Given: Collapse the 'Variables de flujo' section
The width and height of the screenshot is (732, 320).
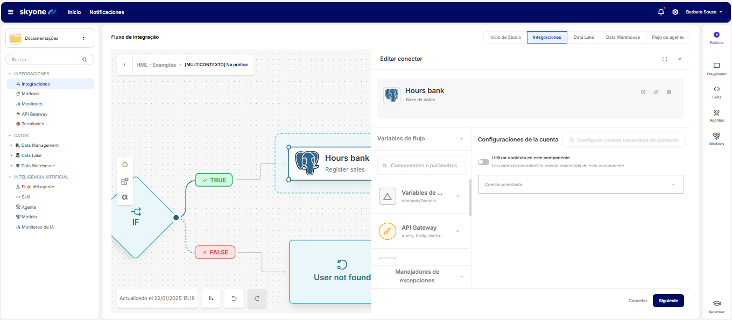Looking at the screenshot, I should coord(461,139).
